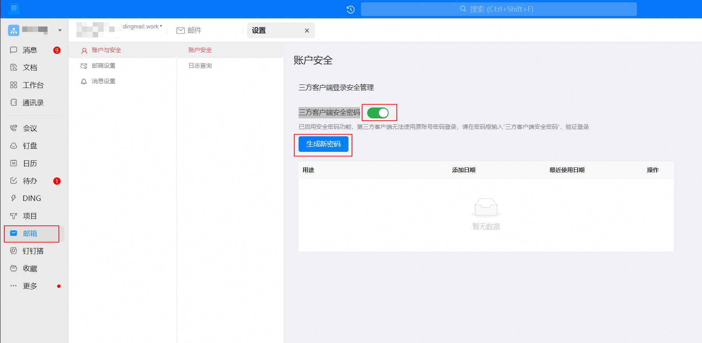Open the 待办 to-do icon
Screen dimensions: 702x343
(x=14, y=181)
